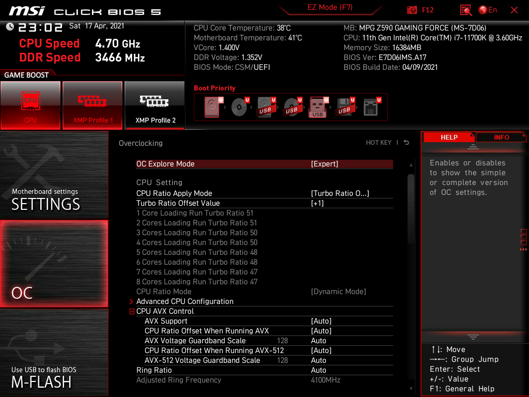Toggle XMP Profile 2
Viewport: 529px width, 397px height.
[155, 105]
